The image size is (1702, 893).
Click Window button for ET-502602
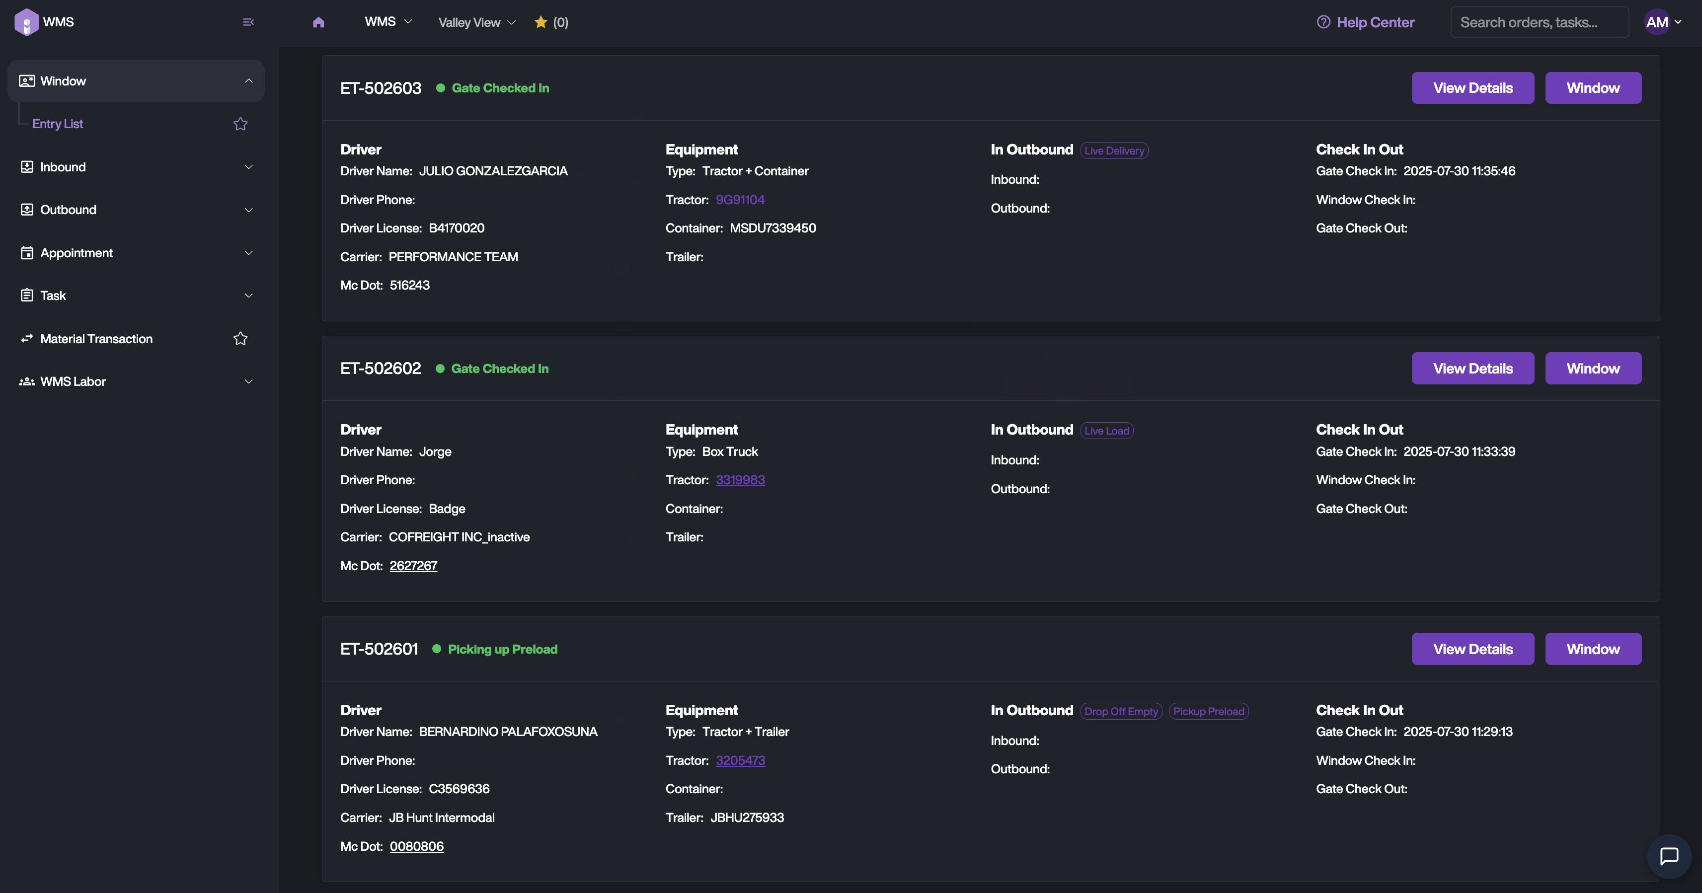click(1593, 368)
